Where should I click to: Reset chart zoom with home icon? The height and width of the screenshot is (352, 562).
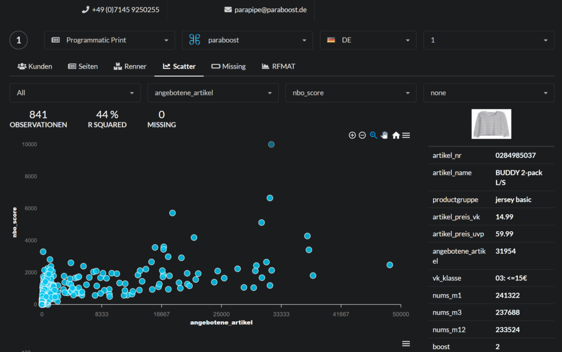pos(396,135)
